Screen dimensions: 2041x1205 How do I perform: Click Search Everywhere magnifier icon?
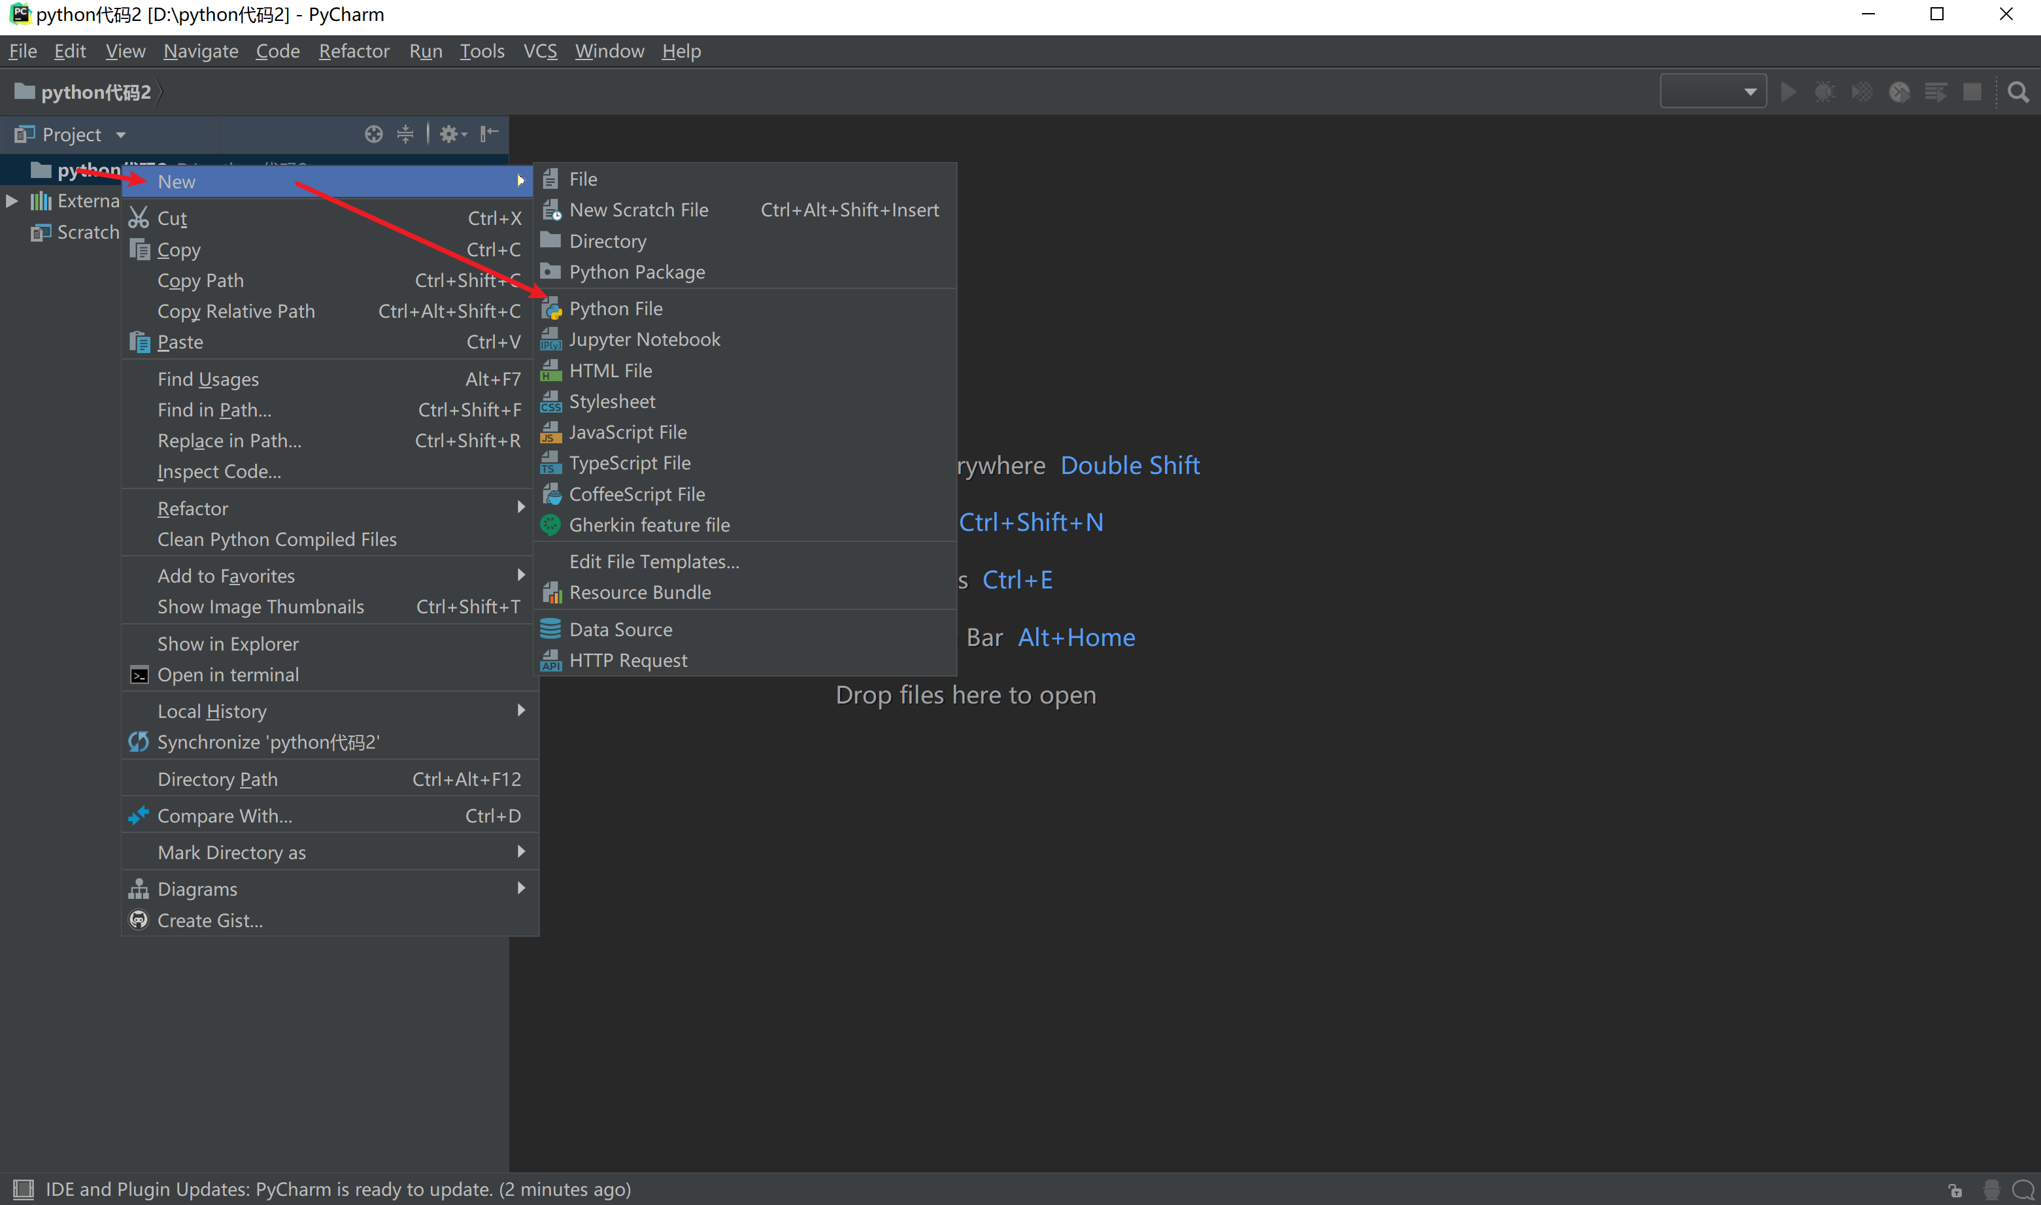pyautogui.click(x=2017, y=92)
